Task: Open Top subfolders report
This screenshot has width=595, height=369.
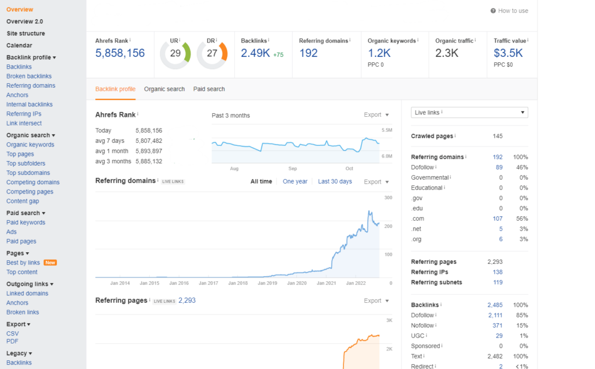Action: click(x=26, y=164)
